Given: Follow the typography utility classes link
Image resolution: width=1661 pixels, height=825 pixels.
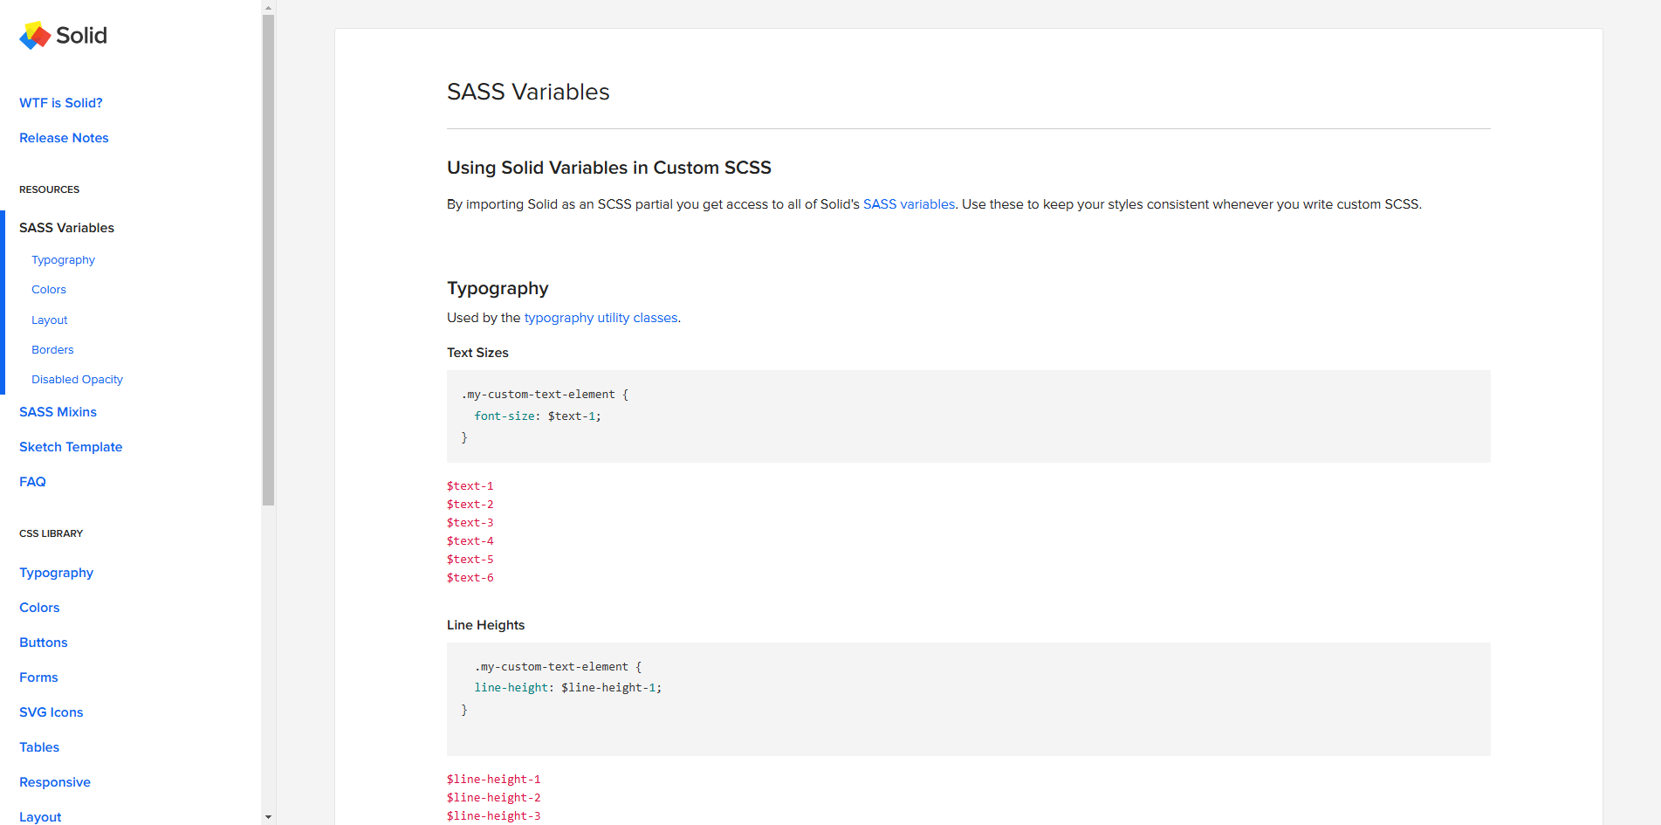Looking at the screenshot, I should click(601, 318).
